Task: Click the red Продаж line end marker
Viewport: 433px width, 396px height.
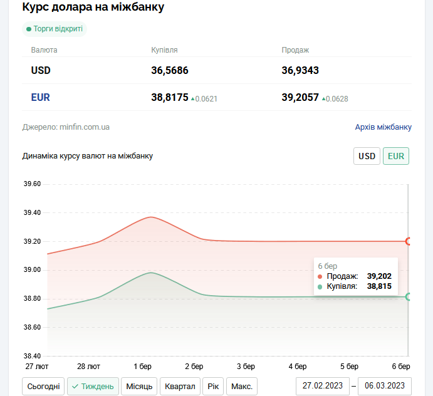Action: click(409, 241)
